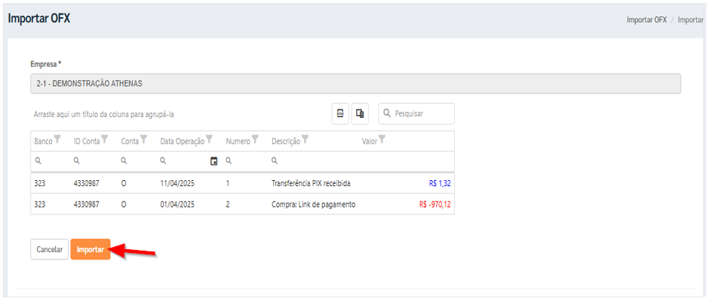Click the ID Conta column filter icon

105,139
